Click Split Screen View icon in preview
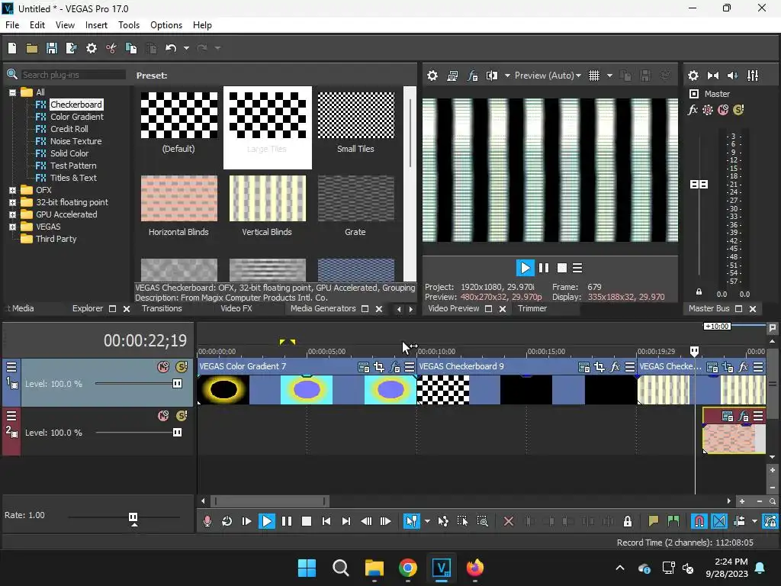The image size is (781, 586). 492,76
